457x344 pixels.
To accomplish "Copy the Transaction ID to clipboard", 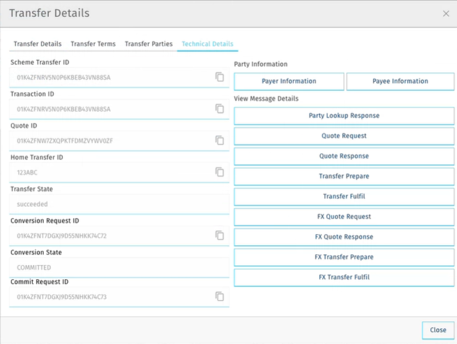I will [219, 109].
